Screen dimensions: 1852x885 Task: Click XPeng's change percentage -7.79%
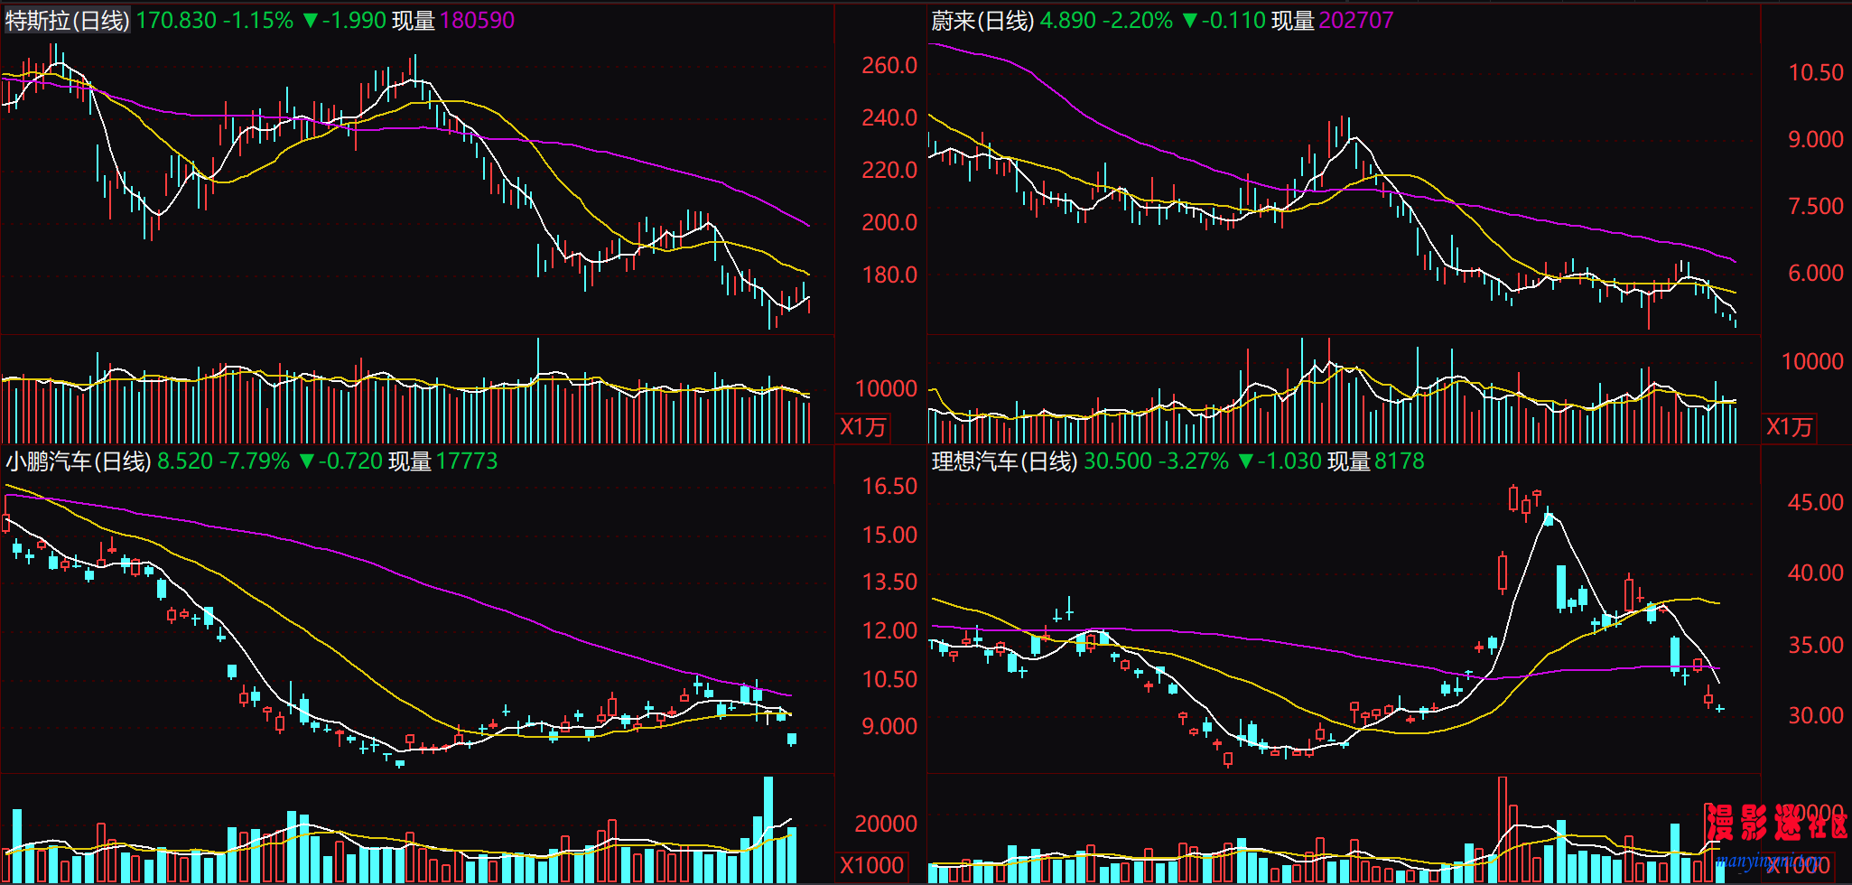[255, 461]
